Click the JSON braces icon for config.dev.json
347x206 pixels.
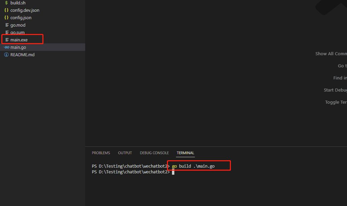(6, 10)
